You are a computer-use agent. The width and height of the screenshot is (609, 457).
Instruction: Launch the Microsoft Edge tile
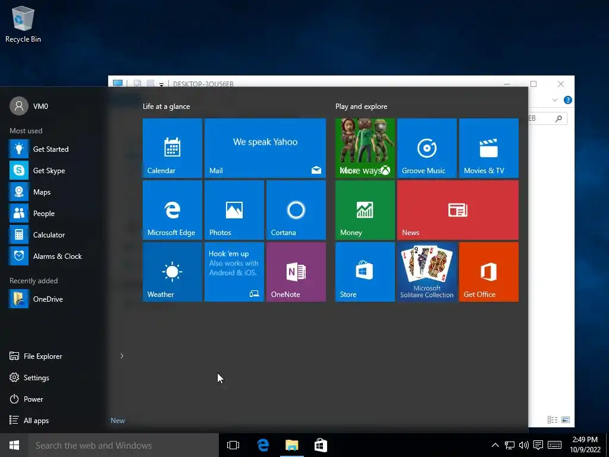tap(172, 210)
